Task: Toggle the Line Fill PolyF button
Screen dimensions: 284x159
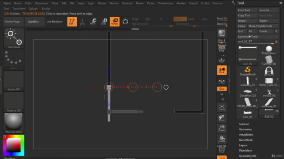Action: click(222, 149)
